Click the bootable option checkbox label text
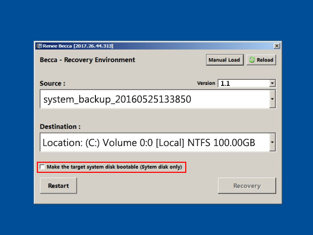The image size is (313, 235). [115, 167]
